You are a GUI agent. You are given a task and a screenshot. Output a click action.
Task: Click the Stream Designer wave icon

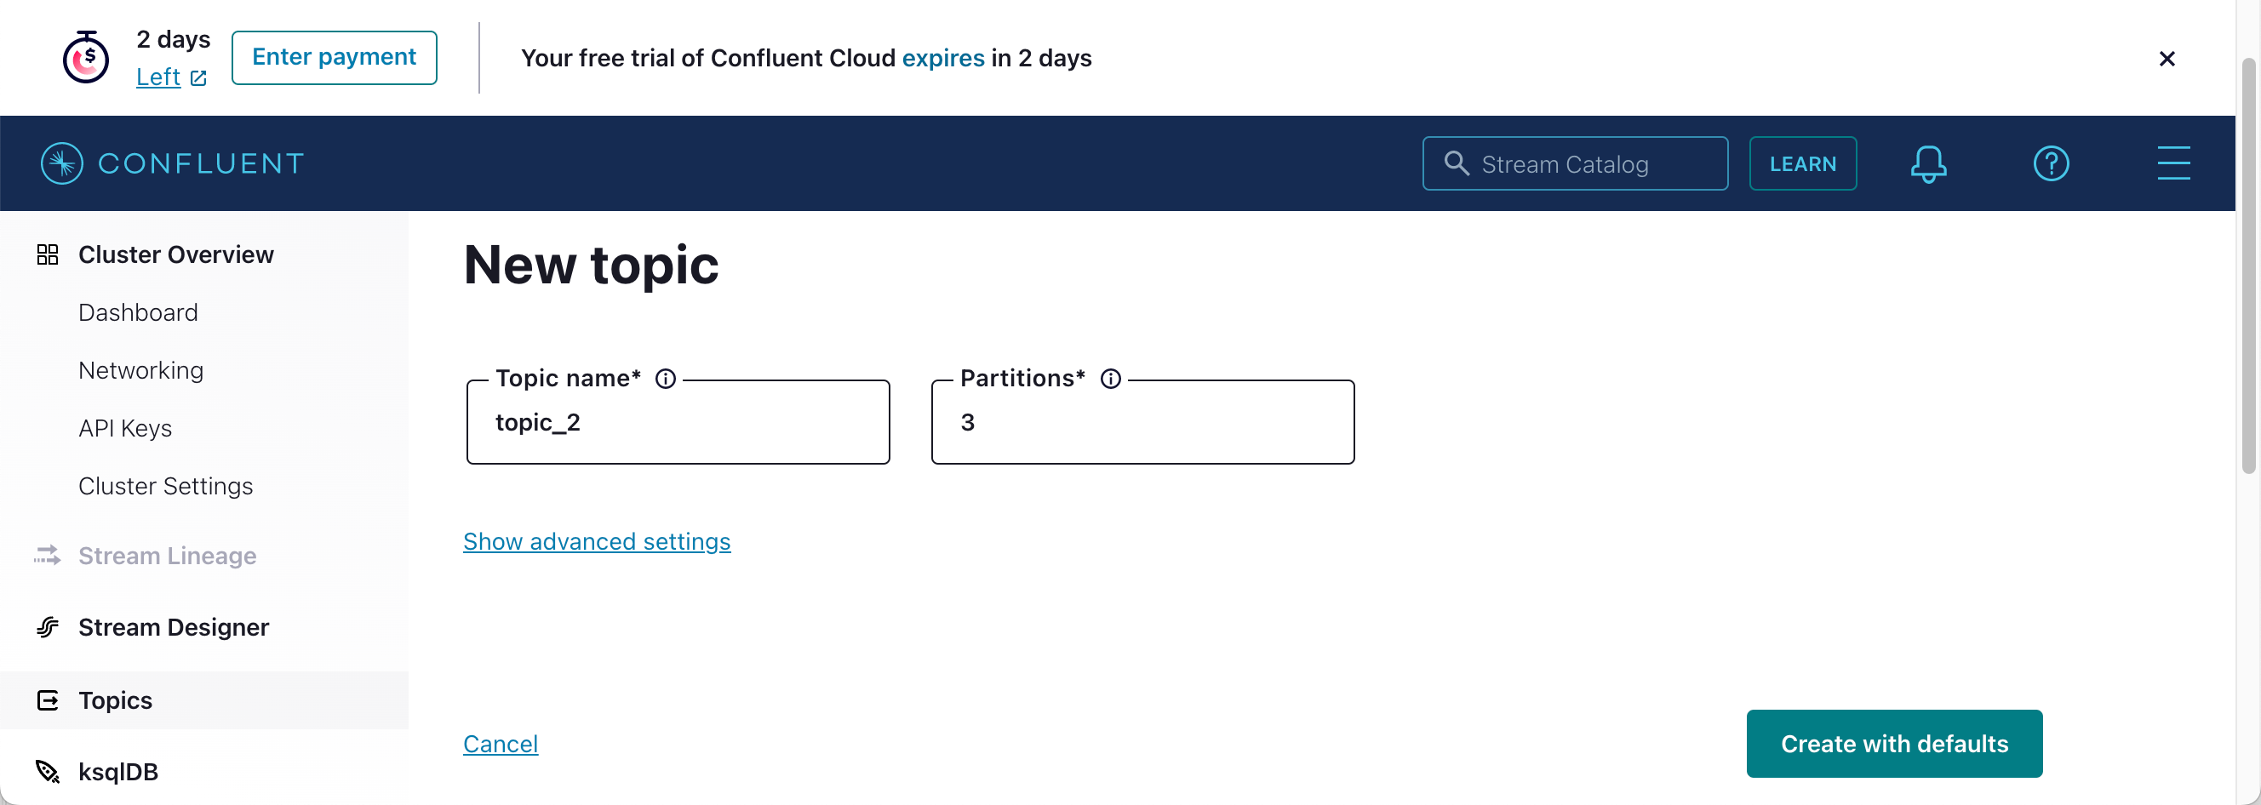[48, 627]
